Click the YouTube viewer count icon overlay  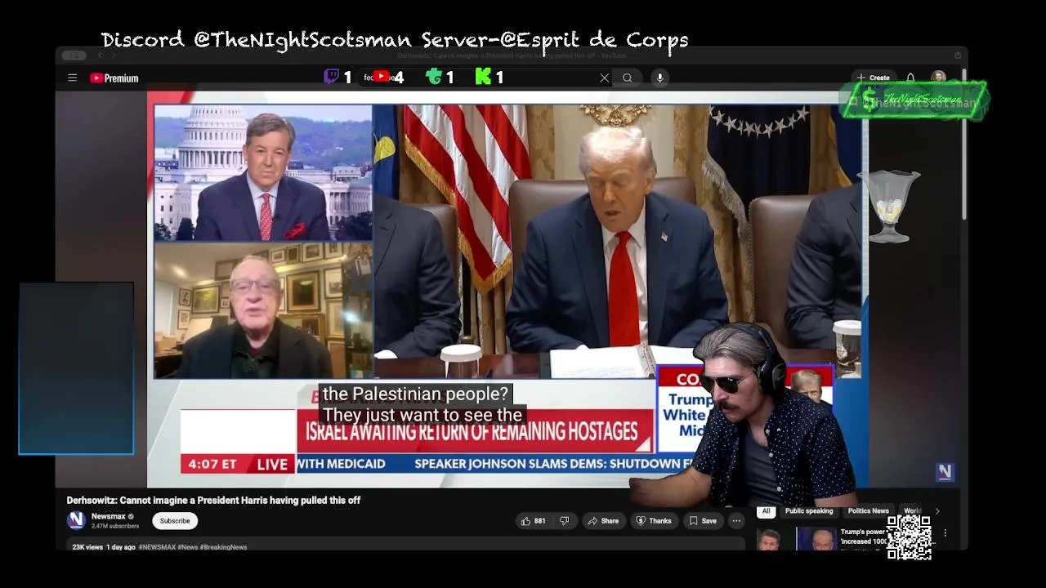(380, 77)
